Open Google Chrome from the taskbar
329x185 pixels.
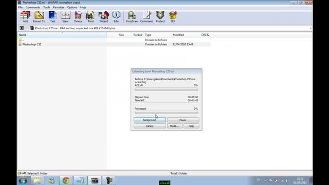click(66, 180)
